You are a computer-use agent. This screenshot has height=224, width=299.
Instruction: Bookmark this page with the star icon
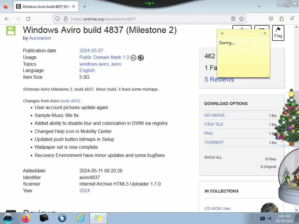point(241,19)
